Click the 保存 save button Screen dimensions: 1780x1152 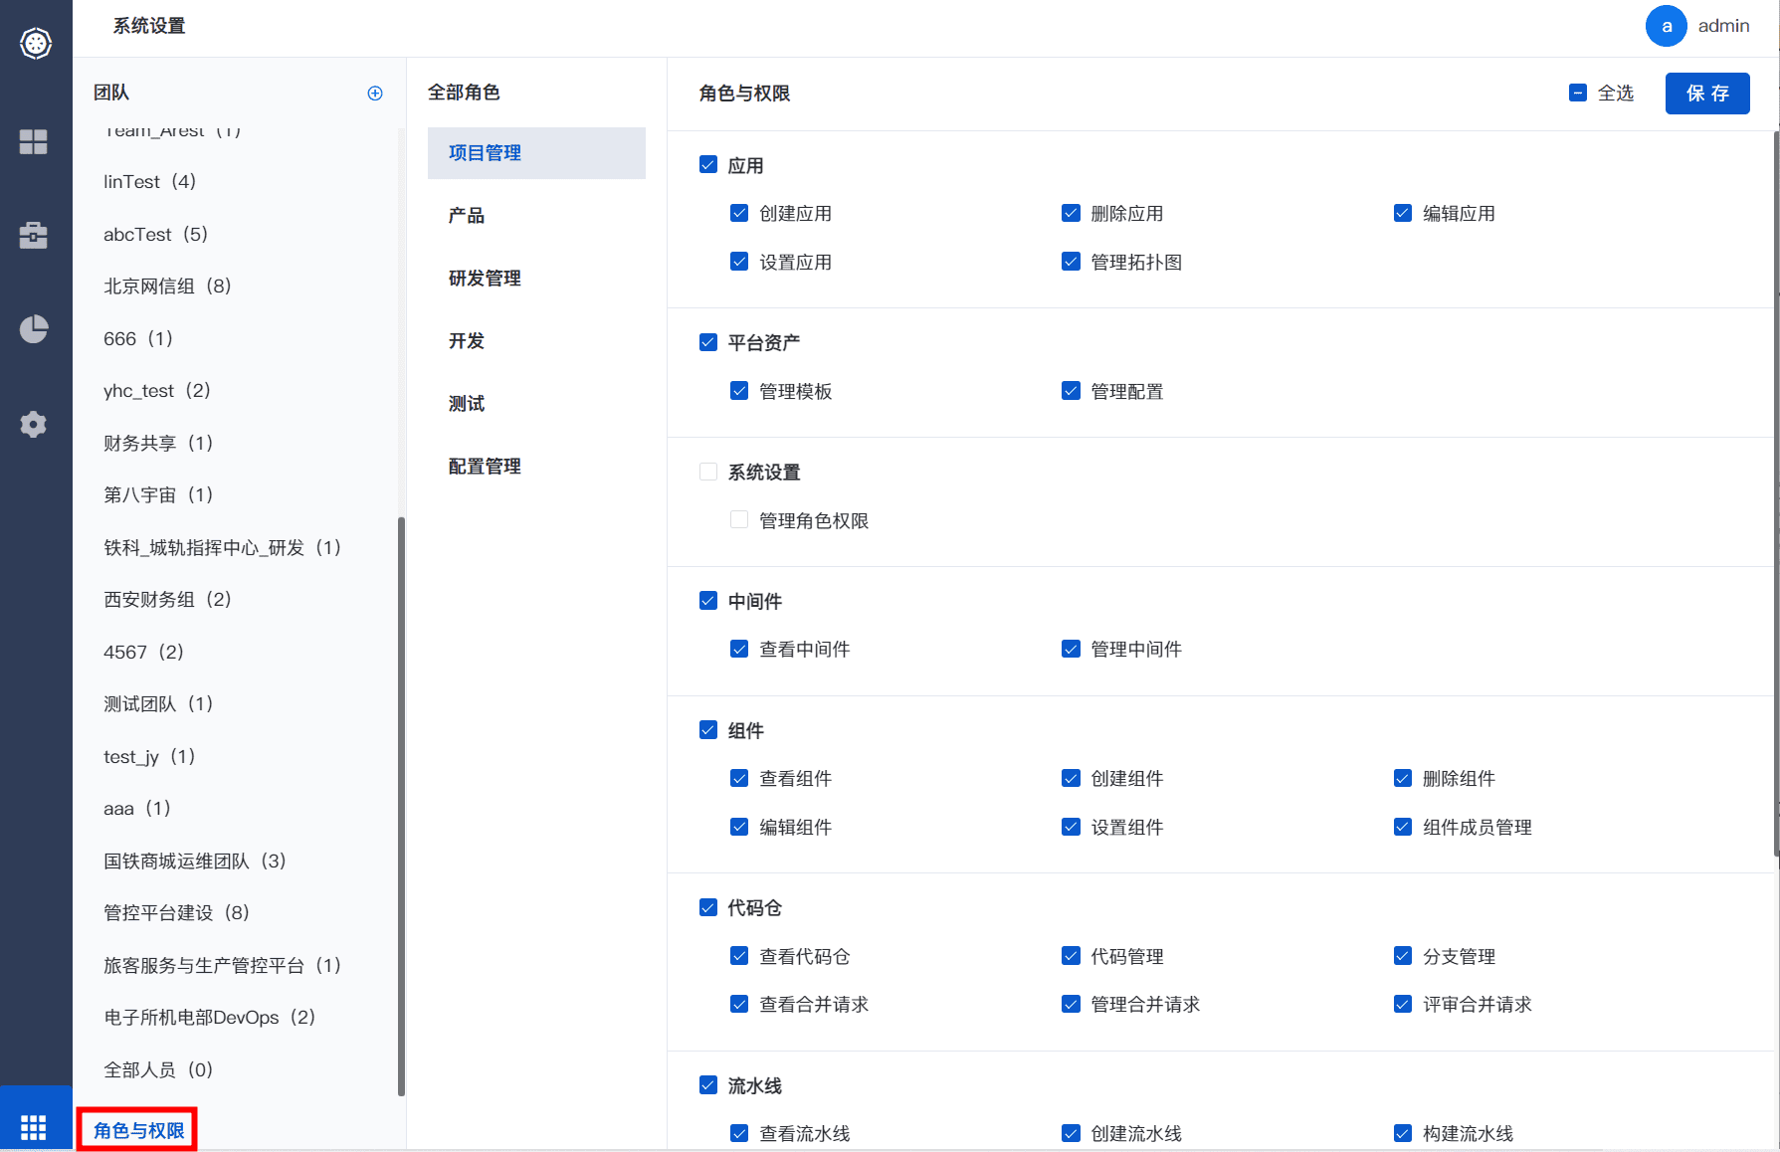click(1707, 94)
